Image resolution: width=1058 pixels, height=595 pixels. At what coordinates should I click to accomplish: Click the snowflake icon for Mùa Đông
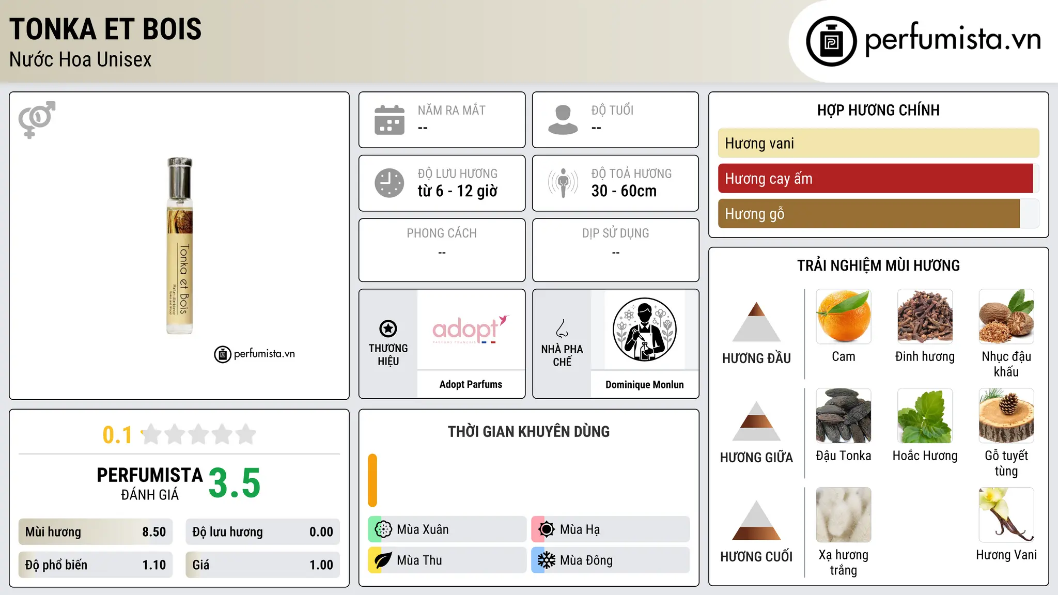pyautogui.click(x=547, y=560)
